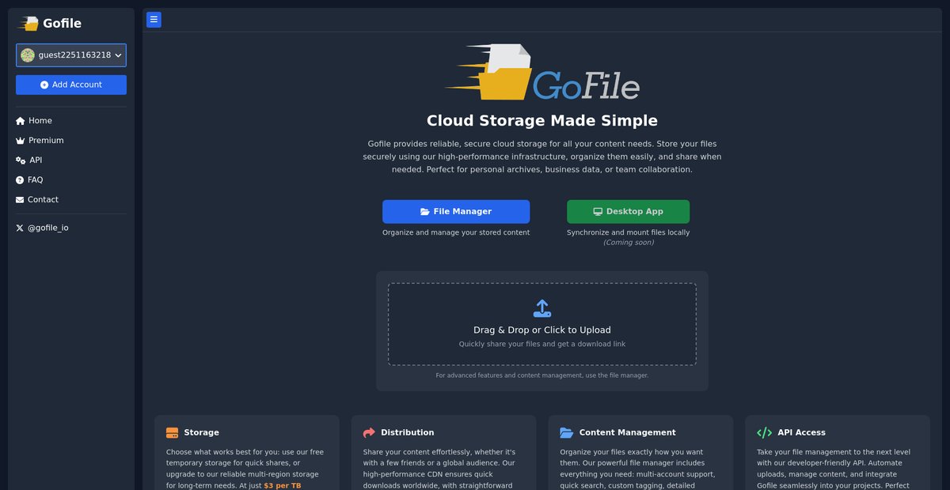Click the Add Account button
Viewport: 950px width, 490px height.
pos(71,85)
